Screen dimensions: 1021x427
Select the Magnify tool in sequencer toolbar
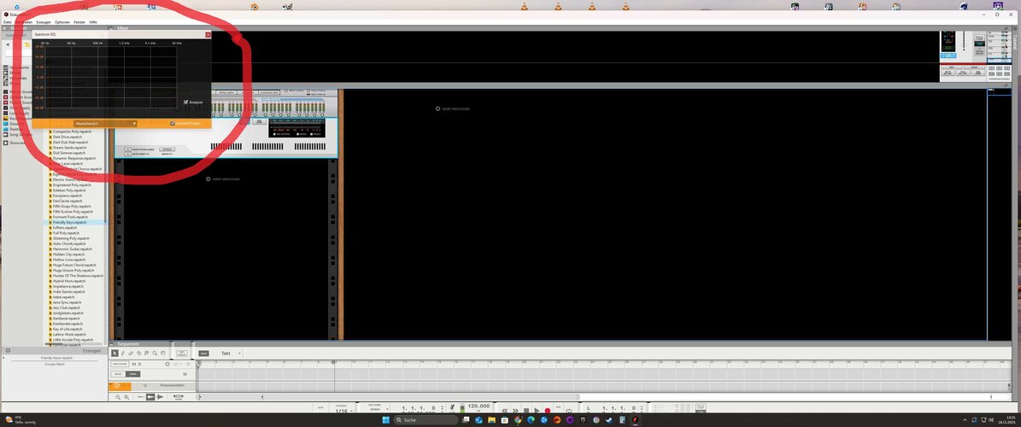point(155,354)
